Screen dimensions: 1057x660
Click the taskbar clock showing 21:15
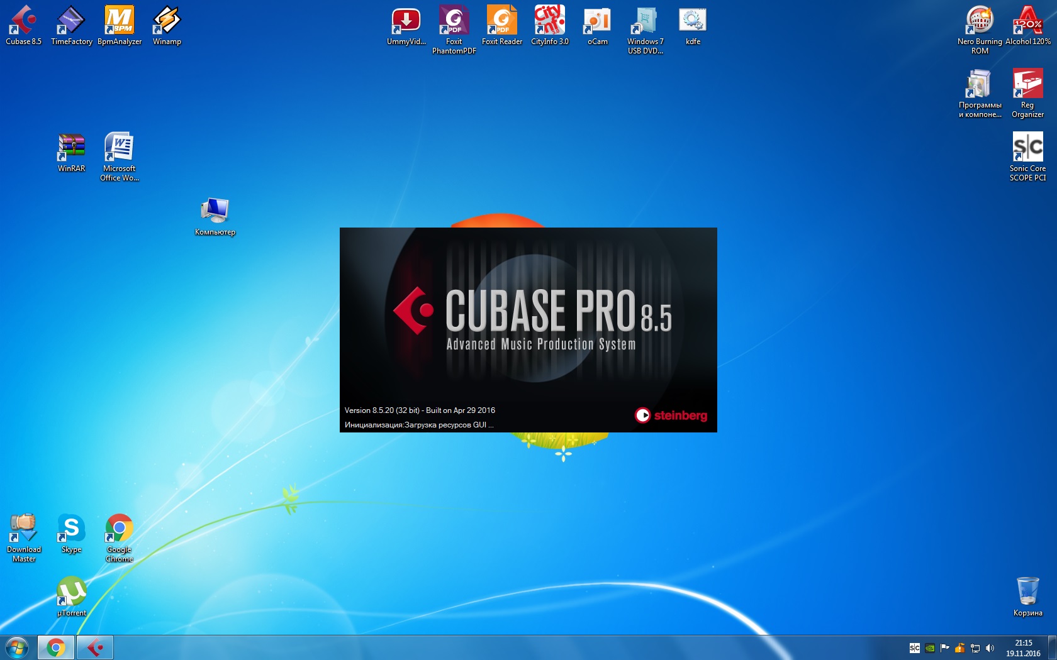(1023, 648)
